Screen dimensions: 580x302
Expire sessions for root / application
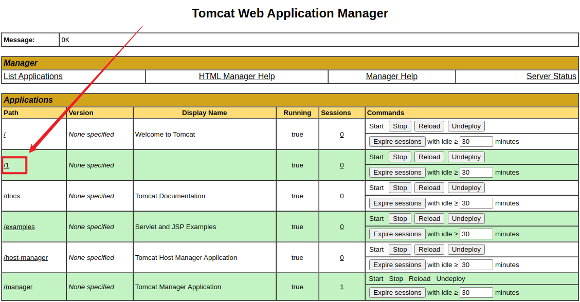click(x=397, y=142)
